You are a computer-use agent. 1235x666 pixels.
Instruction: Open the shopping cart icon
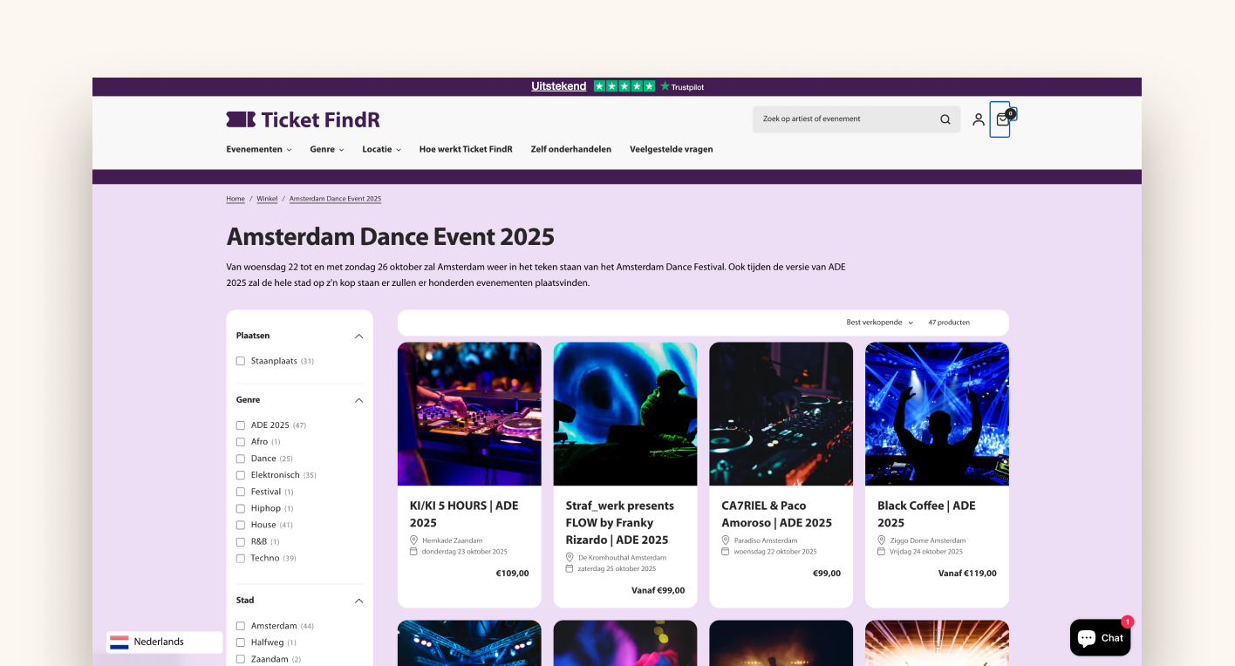[x=1002, y=119]
